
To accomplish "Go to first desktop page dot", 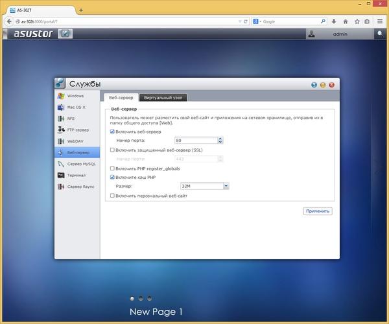I will pyautogui.click(x=132, y=299).
